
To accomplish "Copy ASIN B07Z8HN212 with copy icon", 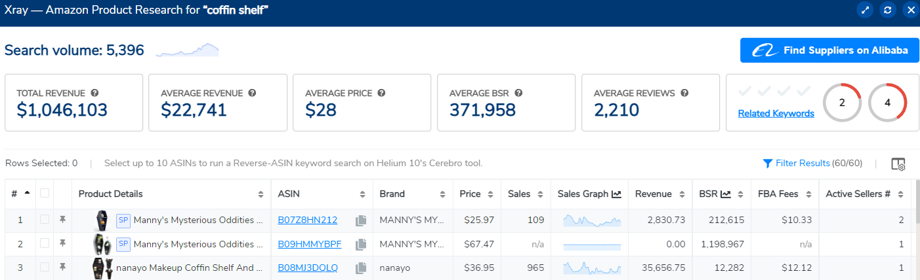I will click(360, 220).
